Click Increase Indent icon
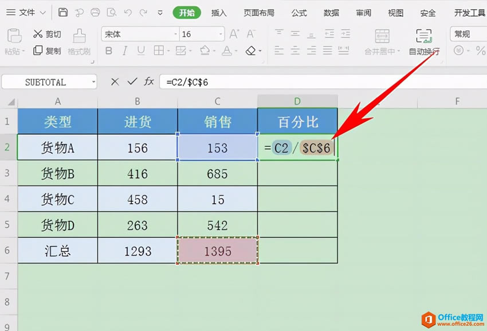This screenshot has width=487, height=331. click(x=345, y=33)
